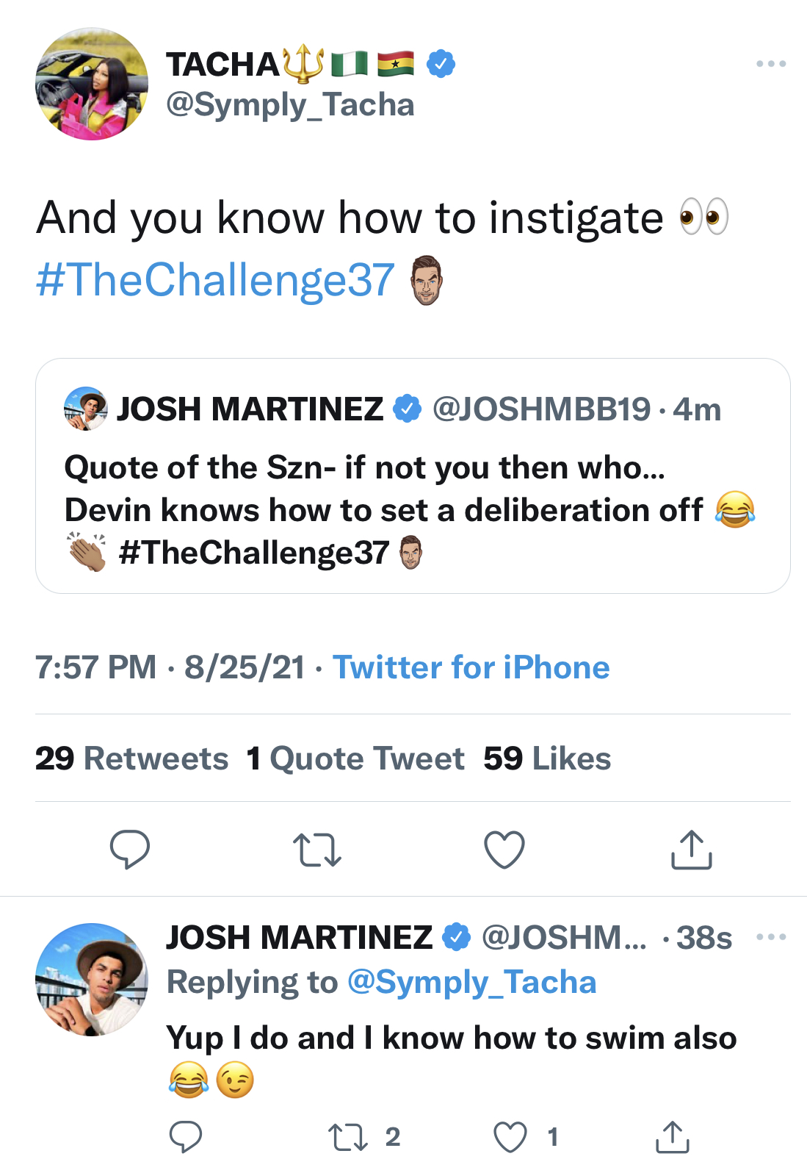The height and width of the screenshot is (1173, 807).
Task: Open Twitter for iPhone source link
Action: pyautogui.click(x=471, y=667)
